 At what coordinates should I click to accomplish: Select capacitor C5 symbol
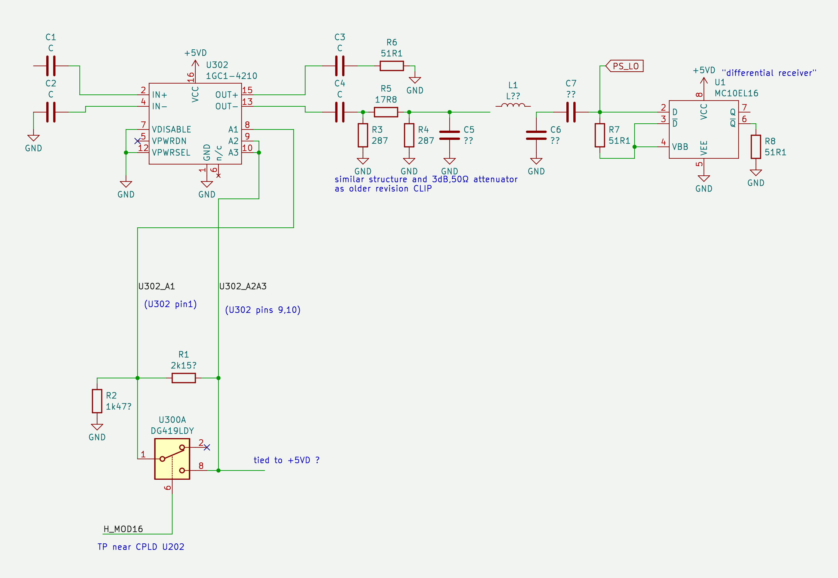click(450, 135)
